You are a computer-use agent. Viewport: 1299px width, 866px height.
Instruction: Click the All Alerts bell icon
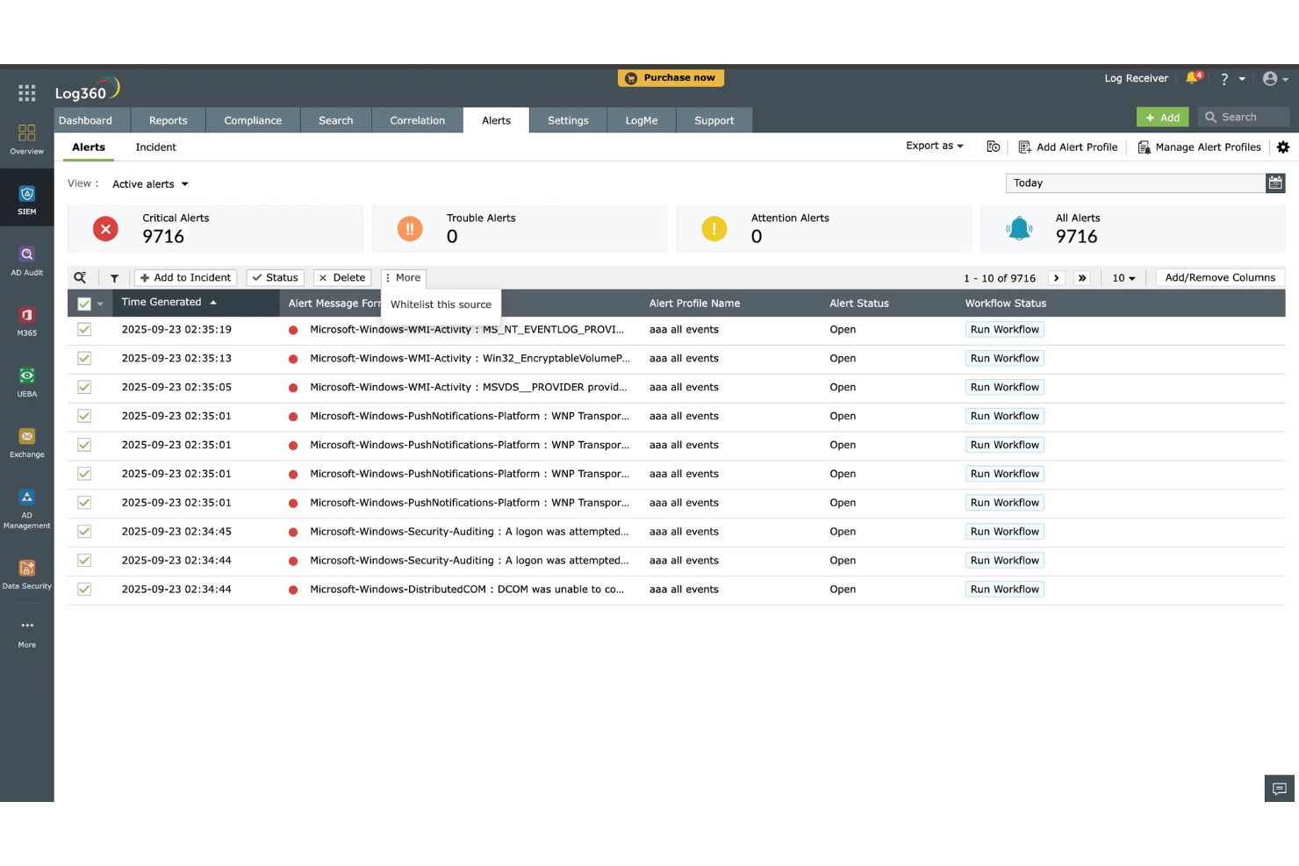point(1019,229)
